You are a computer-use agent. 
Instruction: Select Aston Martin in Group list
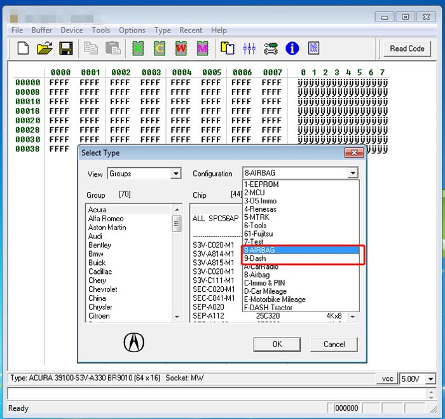tap(128, 228)
